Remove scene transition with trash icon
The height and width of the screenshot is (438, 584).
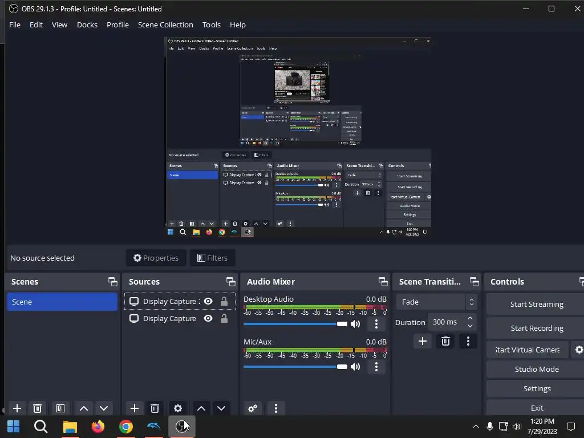coord(445,341)
